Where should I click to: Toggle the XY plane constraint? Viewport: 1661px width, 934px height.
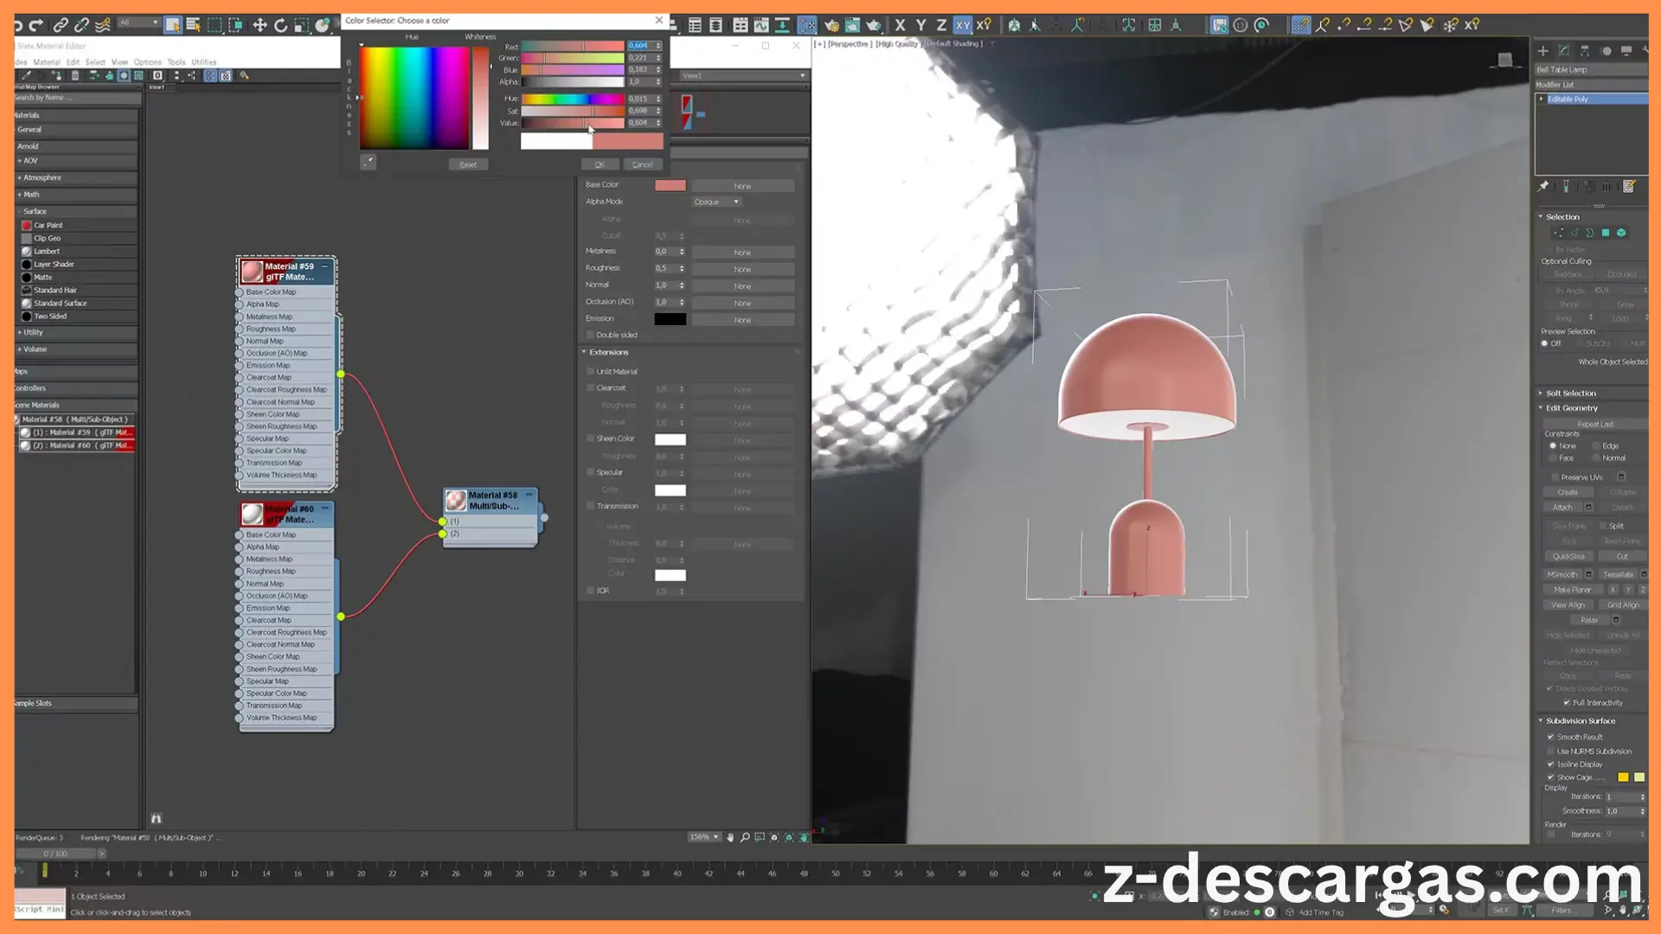pos(963,25)
